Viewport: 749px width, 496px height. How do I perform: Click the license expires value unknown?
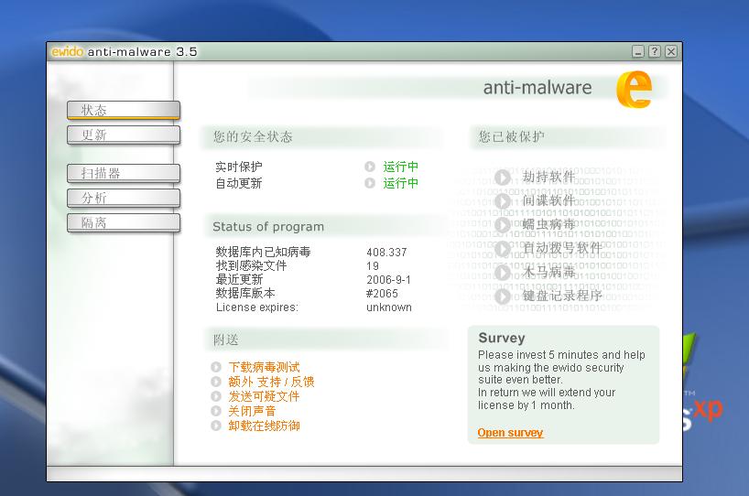(x=389, y=307)
